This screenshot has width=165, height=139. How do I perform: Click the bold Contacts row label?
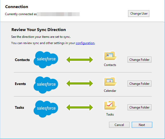click(x=22, y=60)
